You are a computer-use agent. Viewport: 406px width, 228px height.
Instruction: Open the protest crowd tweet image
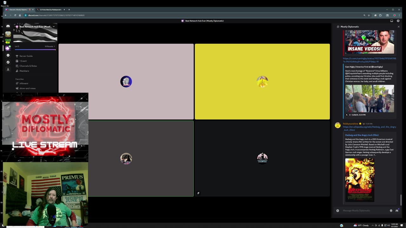point(370,98)
